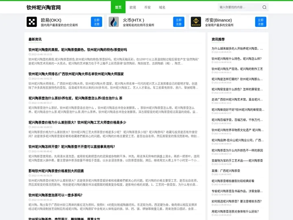Click the HTX flame logo icon
This screenshot has height=220, width=293.
click(x=114, y=22)
